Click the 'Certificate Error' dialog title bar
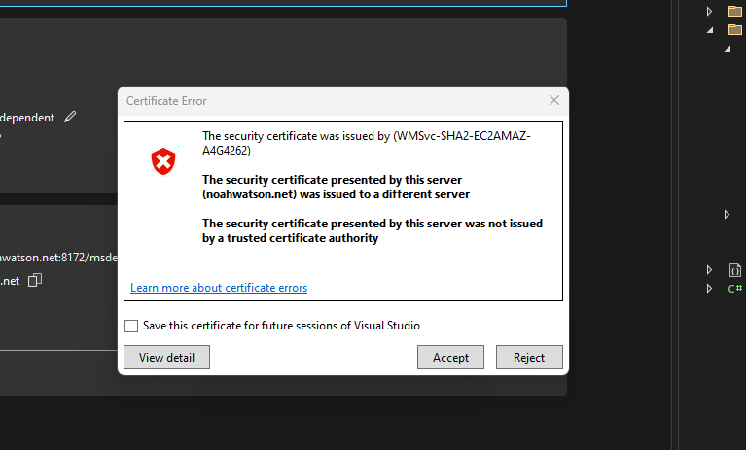Image resolution: width=746 pixels, height=450 pixels. [x=333, y=101]
